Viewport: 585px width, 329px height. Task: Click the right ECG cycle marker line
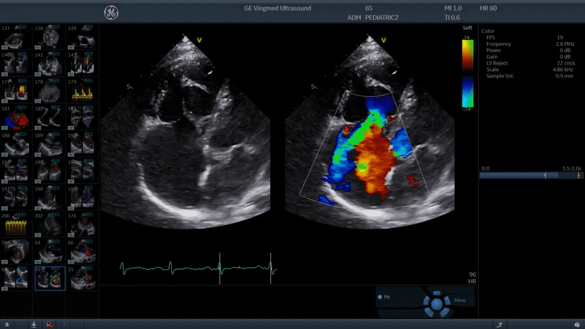(270, 268)
